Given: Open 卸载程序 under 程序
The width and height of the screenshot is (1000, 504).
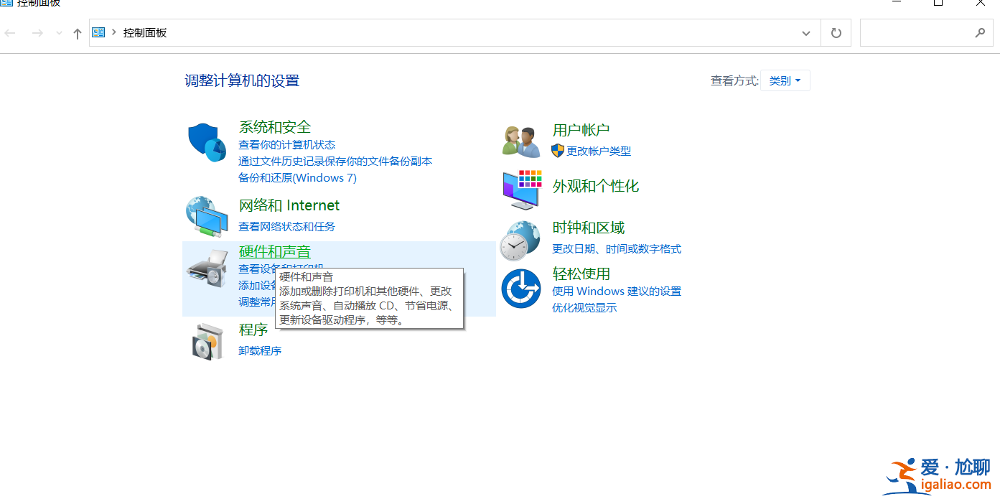Looking at the screenshot, I should 259,350.
